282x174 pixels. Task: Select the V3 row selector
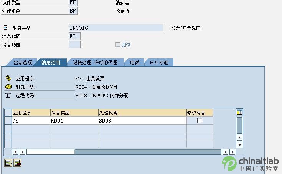tap(8, 121)
